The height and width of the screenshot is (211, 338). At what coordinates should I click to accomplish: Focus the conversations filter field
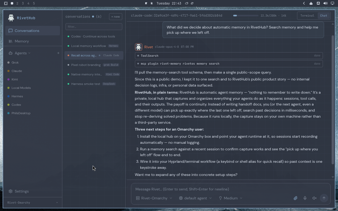tap(94, 27)
